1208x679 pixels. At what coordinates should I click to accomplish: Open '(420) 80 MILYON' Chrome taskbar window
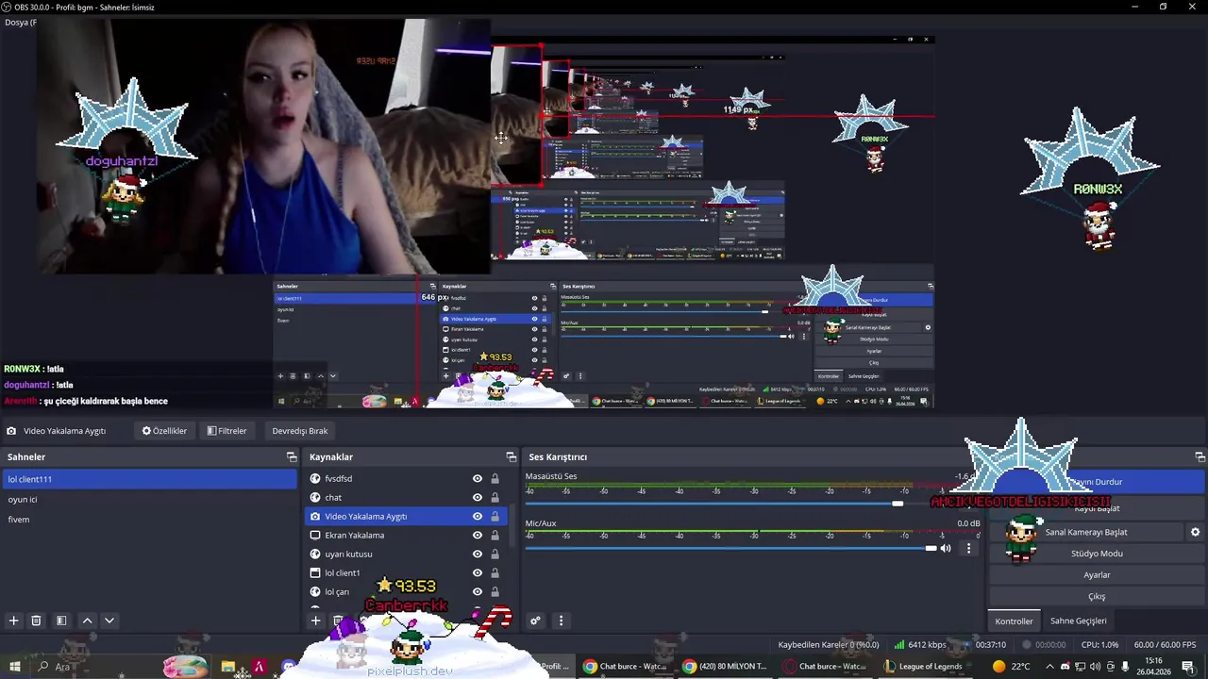[x=725, y=666]
